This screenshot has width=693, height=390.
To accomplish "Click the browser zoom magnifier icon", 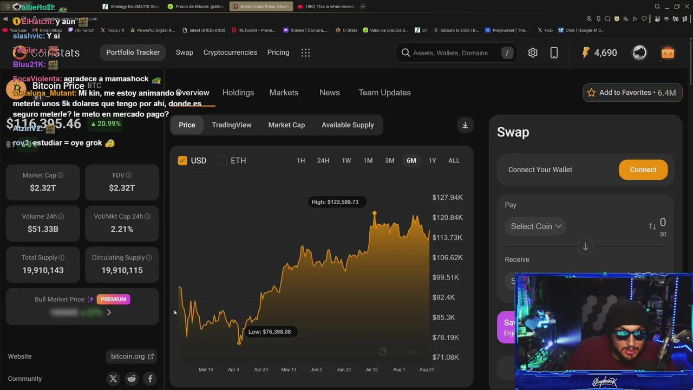I will [590, 19].
